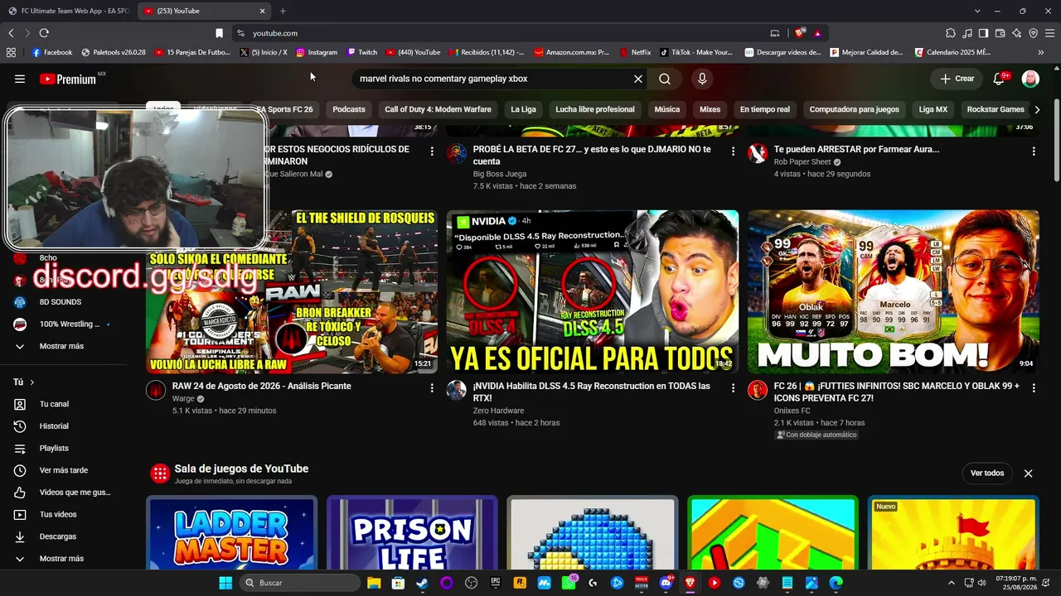This screenshot has width=1061, height=596.
Task: Open the RAW wrestling video thumbnail
Action: [x=292, y=291]
